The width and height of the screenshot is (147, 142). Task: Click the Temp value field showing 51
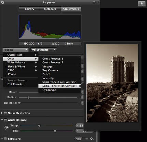coord(80,125)
